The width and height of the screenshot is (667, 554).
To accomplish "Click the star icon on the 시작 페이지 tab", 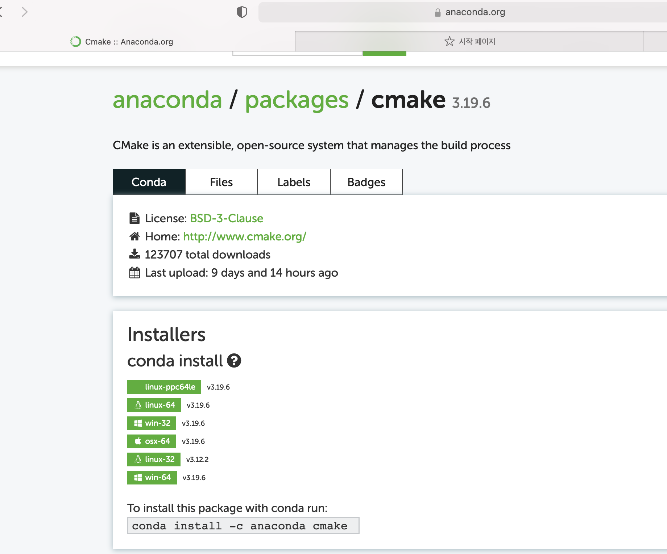I will click(449, 41).
